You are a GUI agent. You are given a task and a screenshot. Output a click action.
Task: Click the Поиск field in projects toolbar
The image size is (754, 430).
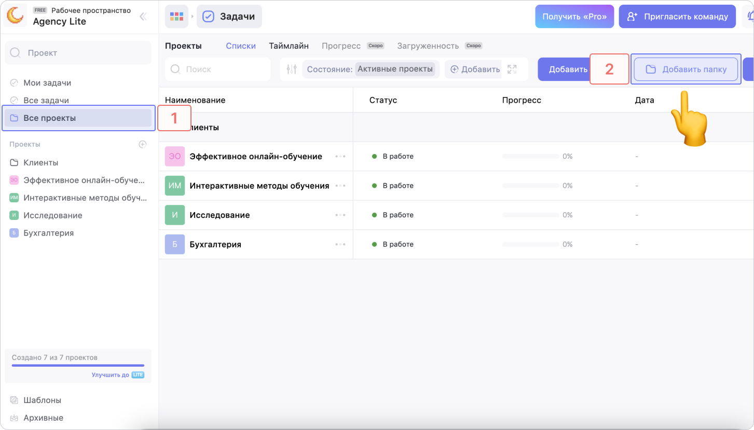(x=217, y=69)
